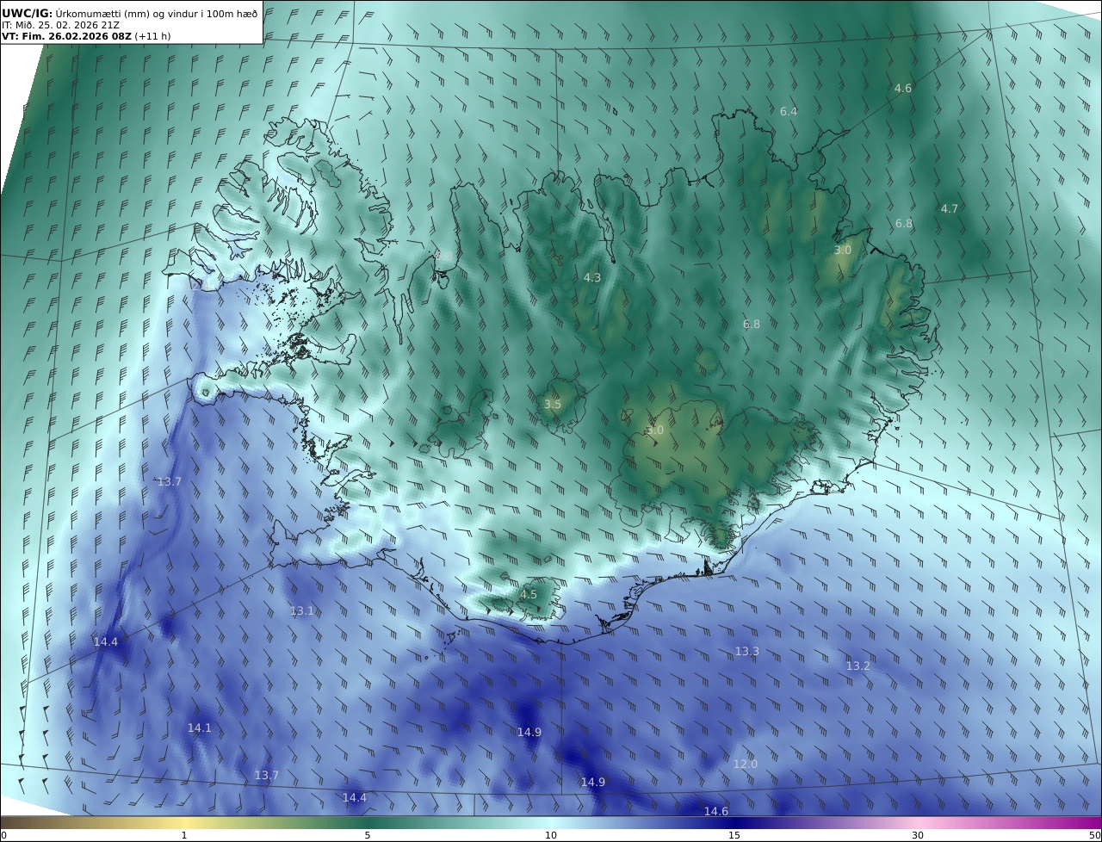Click the 'IT: Mið. 25. 02. 2026 21Z' line
The width and height of the screenshot is (1102, 842).
pos(60,25)
